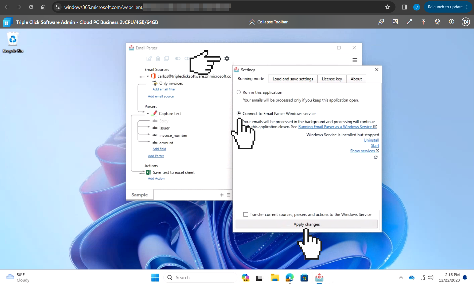Image resolution: width=474 pixels, height=285 pixels.
Task: Click the Uninstall link
Action: pyautogui.click(x=371, y=140)
